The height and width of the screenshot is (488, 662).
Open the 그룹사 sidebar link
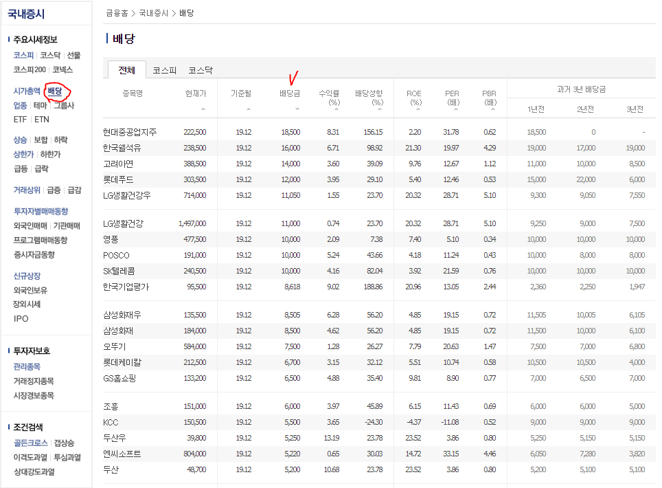(x=64, y=106)
